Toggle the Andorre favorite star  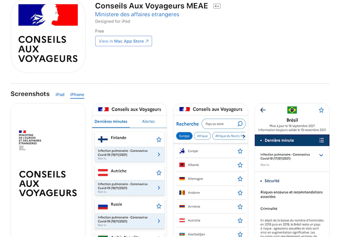[240, 193]
